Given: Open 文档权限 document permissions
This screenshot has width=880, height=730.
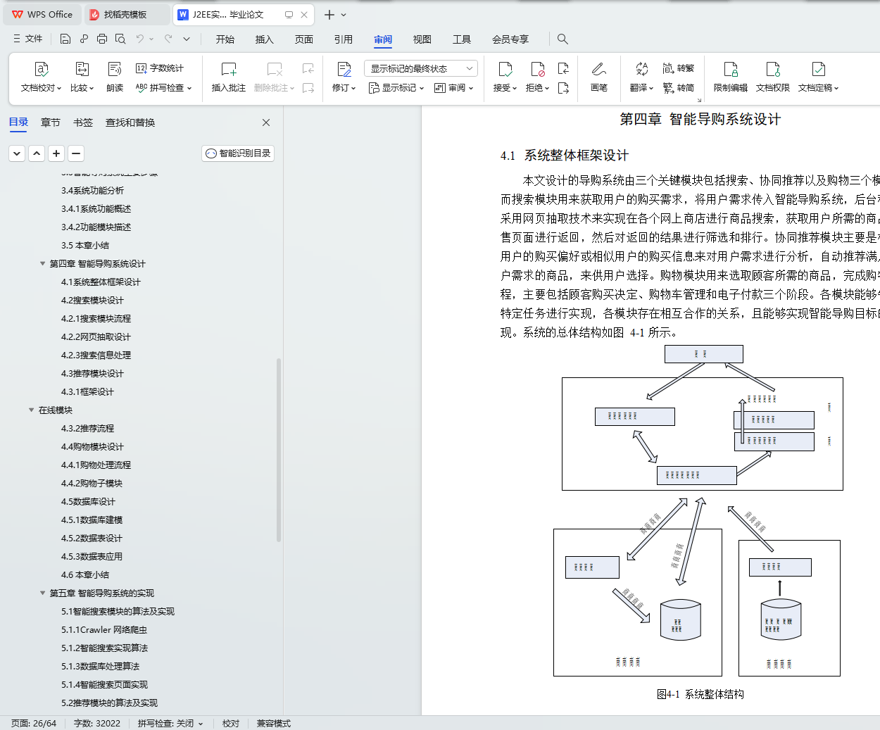Looking at the screenshot, I should [x=773, y=77].
